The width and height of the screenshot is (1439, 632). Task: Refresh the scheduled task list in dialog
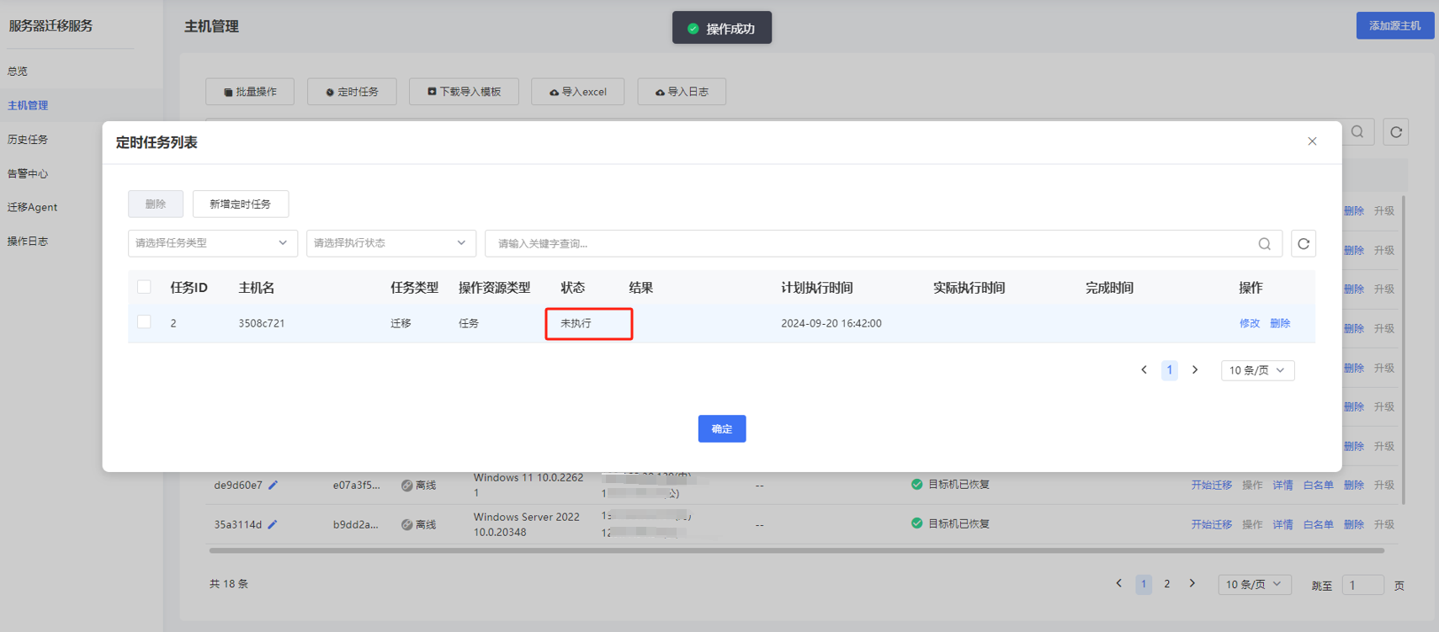pos(1304,244)
